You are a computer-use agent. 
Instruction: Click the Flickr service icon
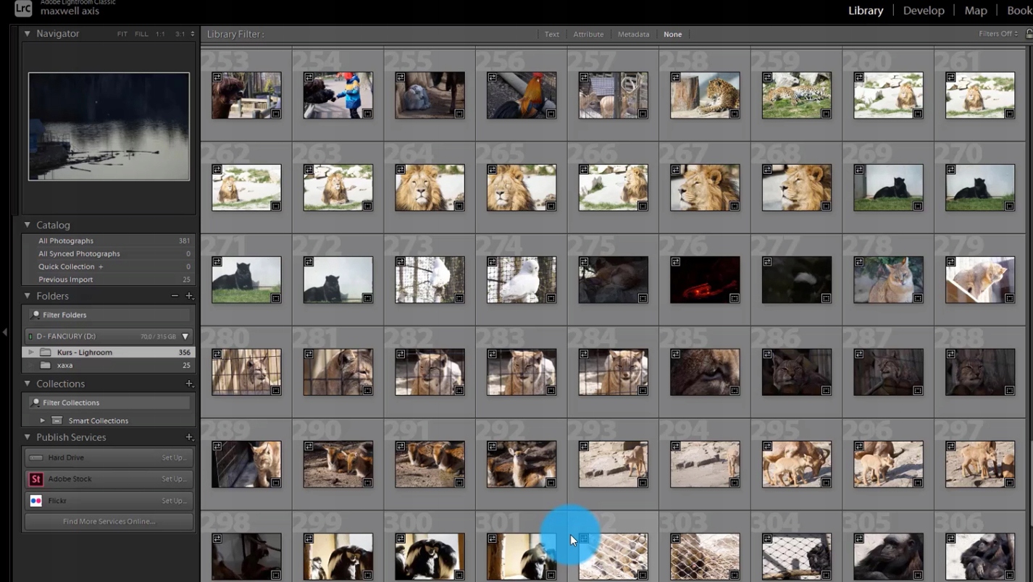click(x=35, y=501)
